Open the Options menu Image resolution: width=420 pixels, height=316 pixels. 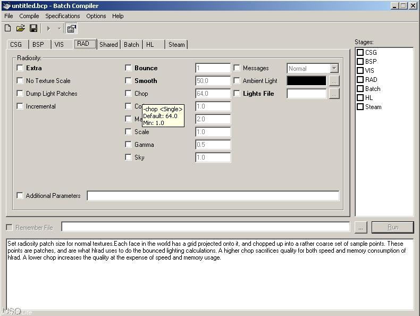pyautogui.click(x=96, y=16)
